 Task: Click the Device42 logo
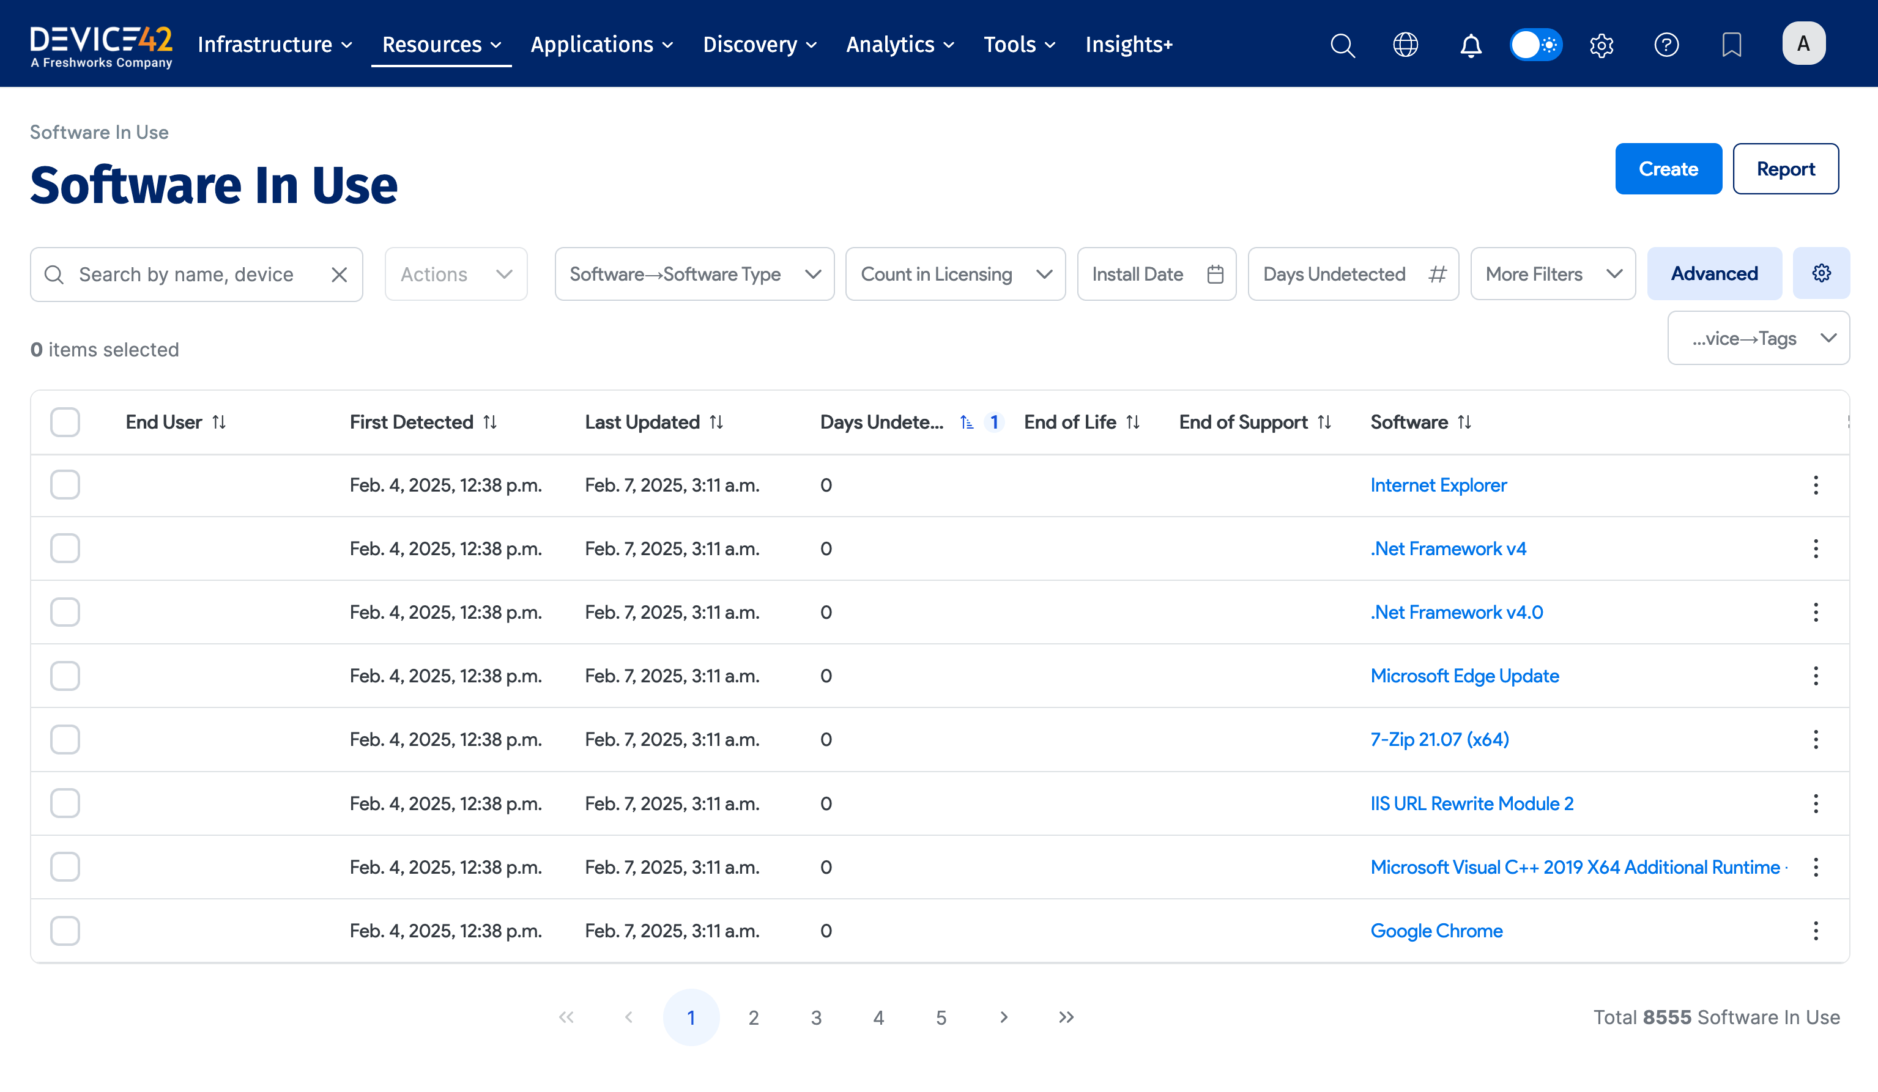102,46
